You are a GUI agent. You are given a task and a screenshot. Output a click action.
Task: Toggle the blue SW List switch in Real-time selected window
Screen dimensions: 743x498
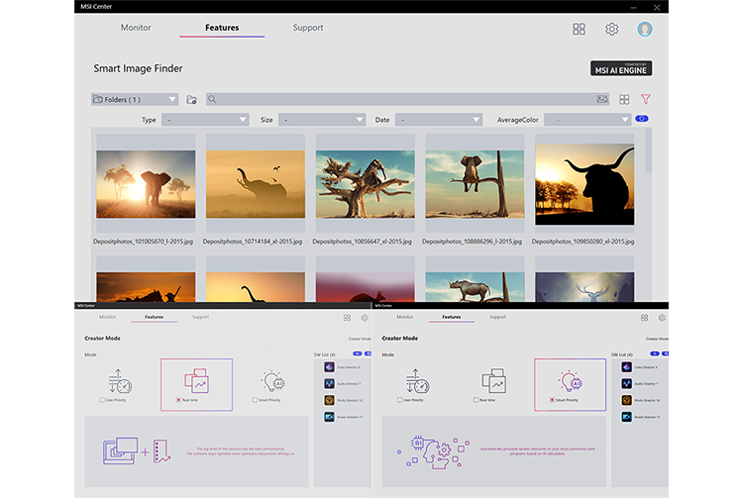click(x=357, y=353)
